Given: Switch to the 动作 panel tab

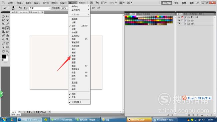Looking at the screenshot, I should coord(180,14).
